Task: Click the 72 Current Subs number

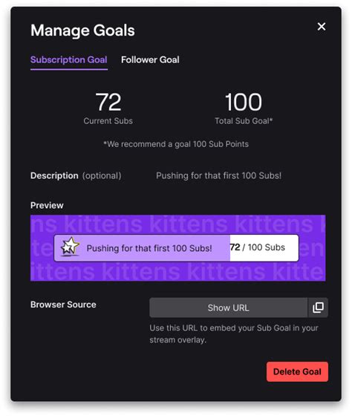Action: pos(108,102)
